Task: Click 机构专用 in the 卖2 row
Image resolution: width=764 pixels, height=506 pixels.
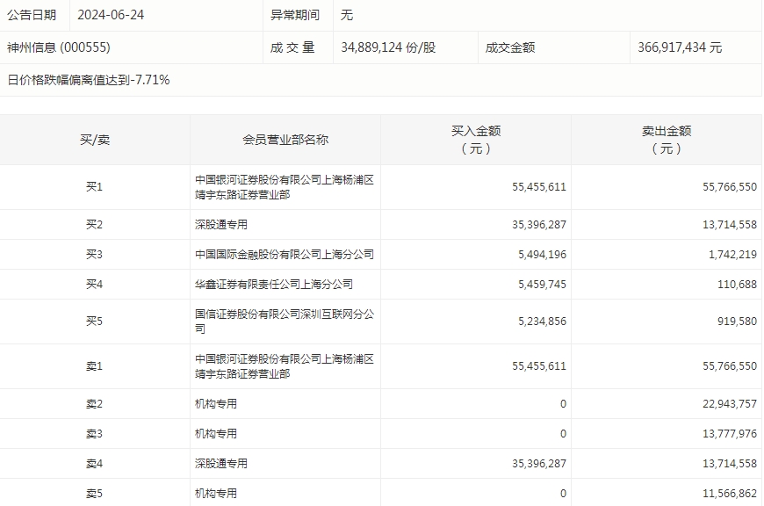Action: click(x=216, y=403)
